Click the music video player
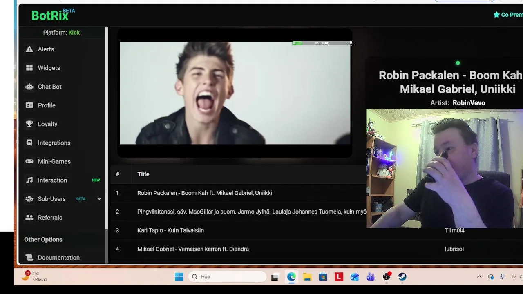Viewport: 523px width, 294px height. click(235, 93)
